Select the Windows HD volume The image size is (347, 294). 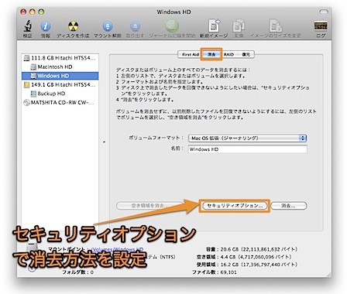[60, 76]
